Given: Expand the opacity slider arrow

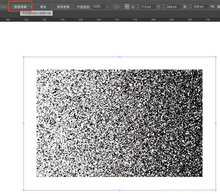Looking at the screenshot, I should tap(107, 6).
